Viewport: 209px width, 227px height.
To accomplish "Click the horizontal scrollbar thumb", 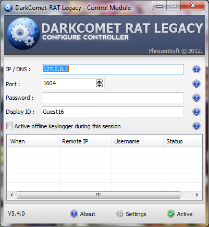I will point(99,195).
